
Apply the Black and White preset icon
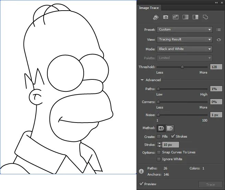196,17
